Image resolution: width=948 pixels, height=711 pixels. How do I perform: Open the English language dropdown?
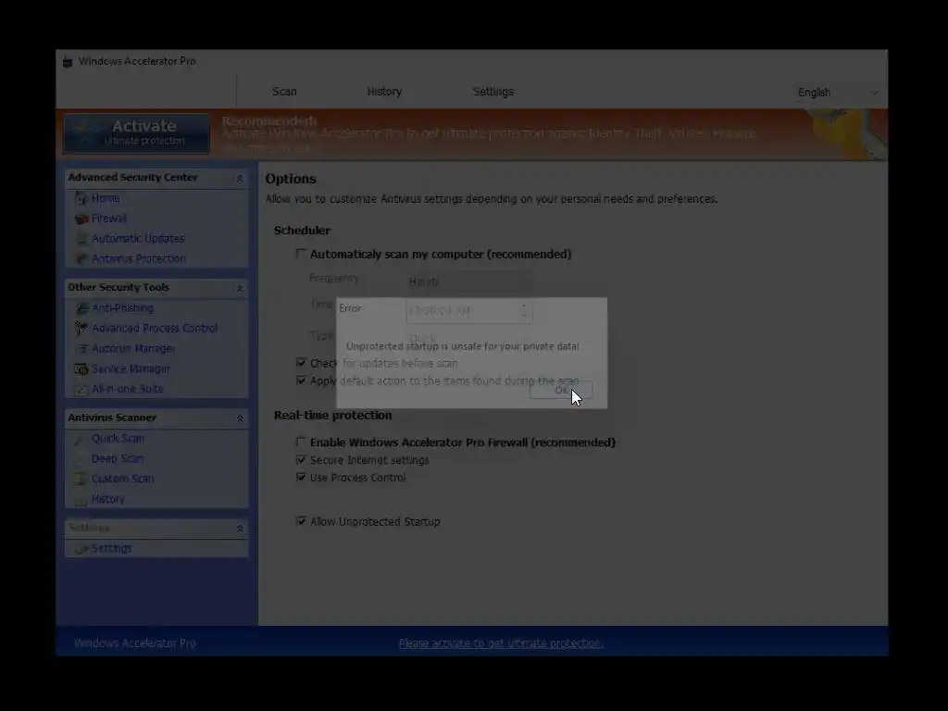837,93
